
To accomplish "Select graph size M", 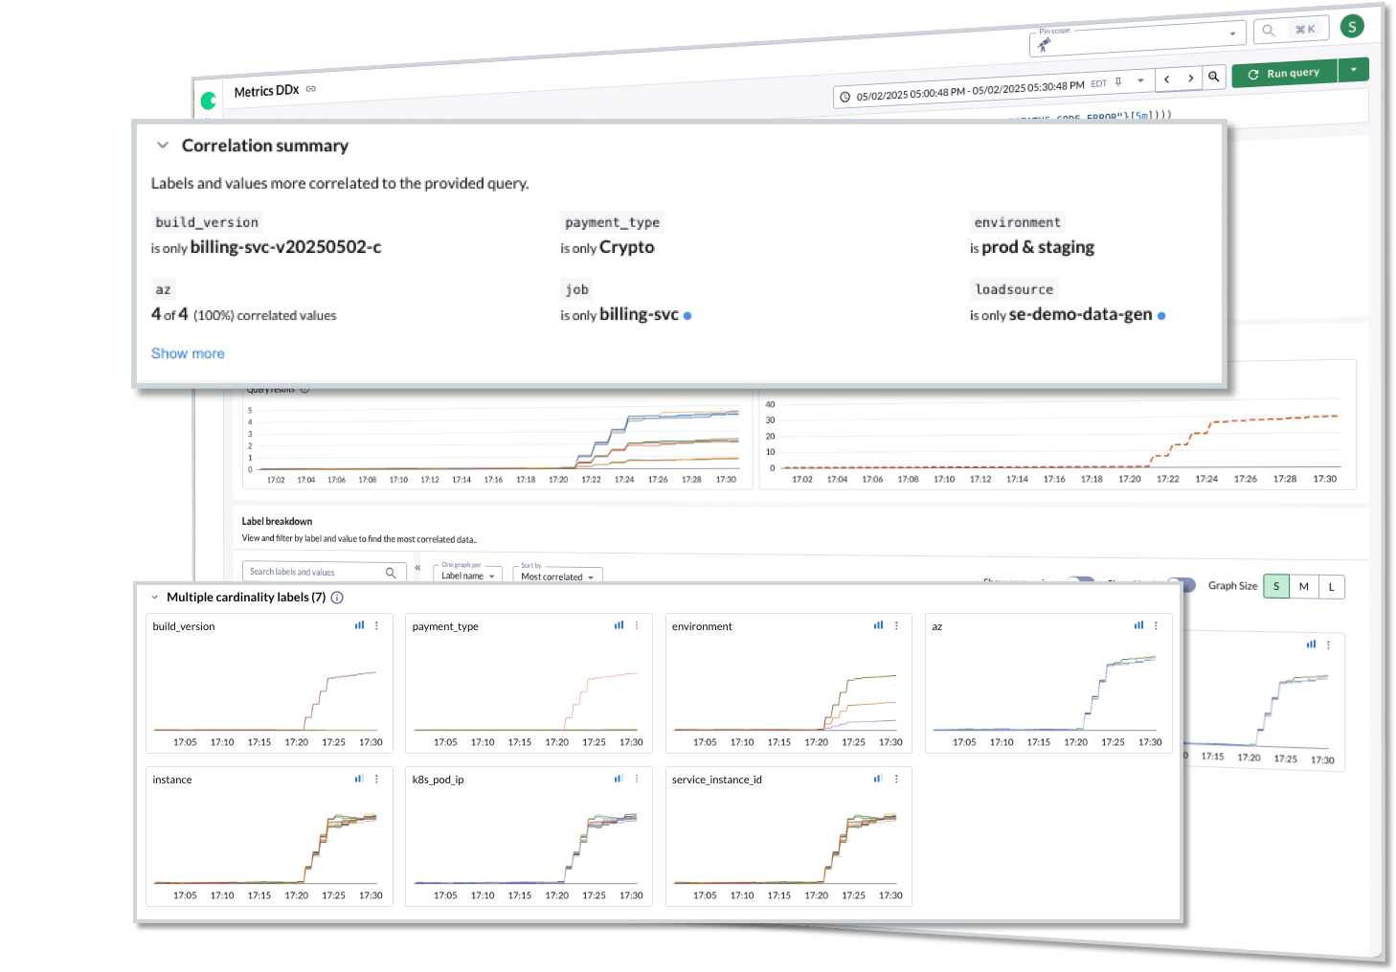I will point(1304,587).
